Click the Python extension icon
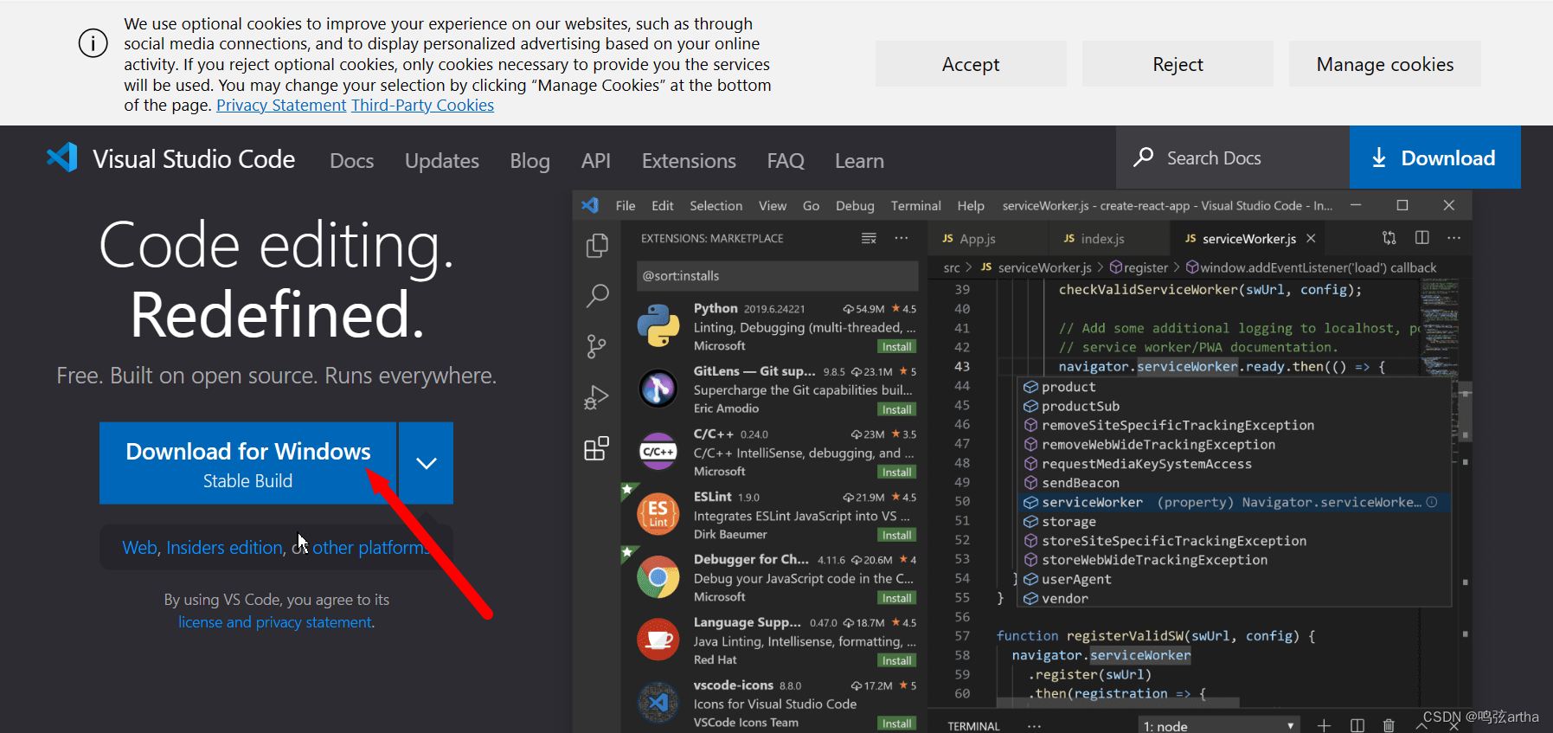The height and width of the screenshot is (733, 1553). [x=658, y=325]
